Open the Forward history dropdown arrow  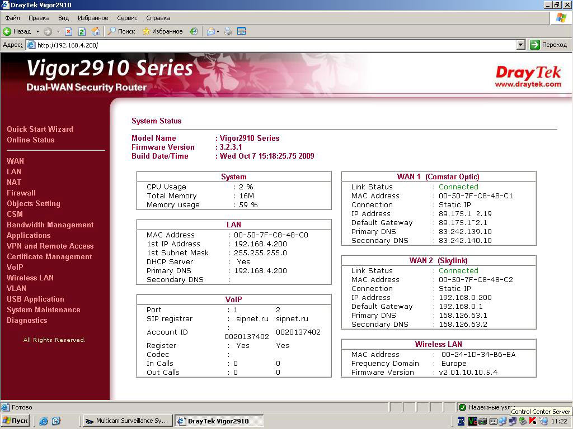tap(58, 31)
